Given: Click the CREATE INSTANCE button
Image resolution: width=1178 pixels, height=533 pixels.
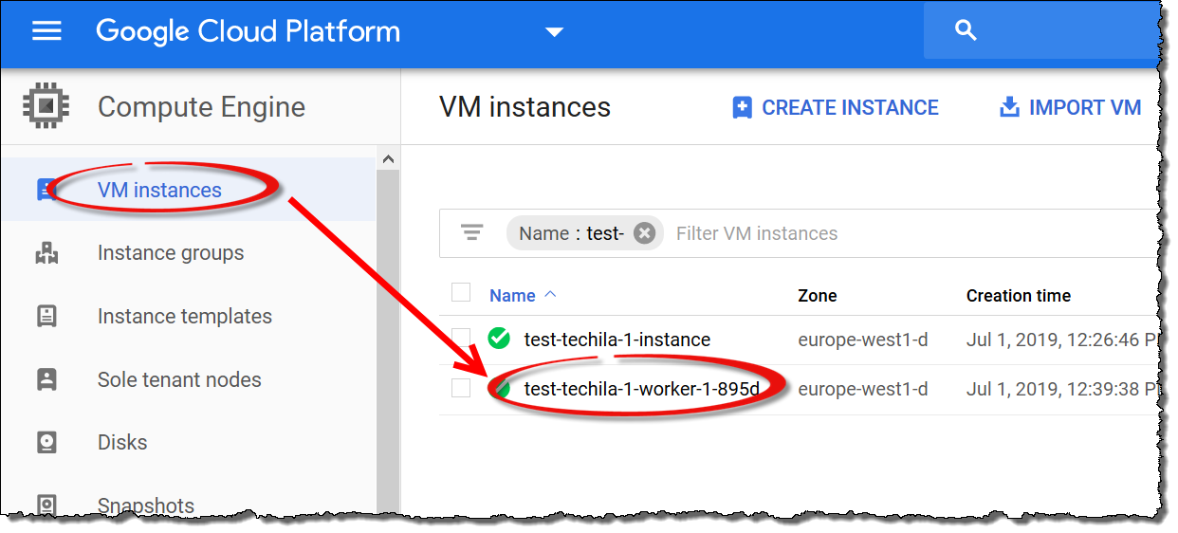Looking at the screenshot, I should click(x=836, y=108).
